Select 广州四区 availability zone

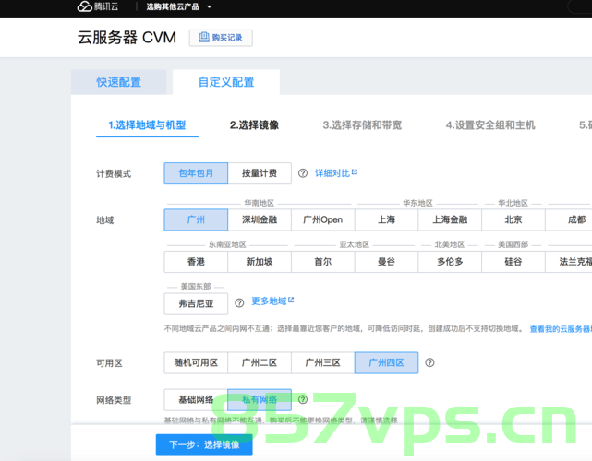pos(386,362)
